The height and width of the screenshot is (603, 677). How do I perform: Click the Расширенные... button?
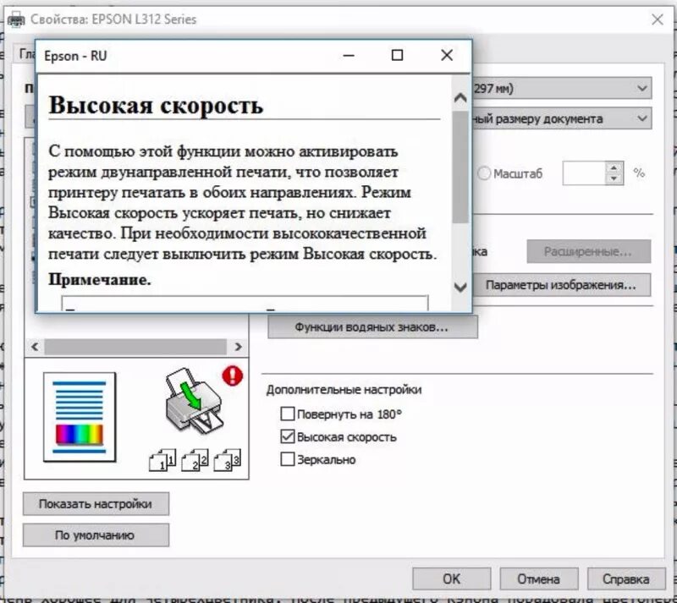[x=588, y=251]
